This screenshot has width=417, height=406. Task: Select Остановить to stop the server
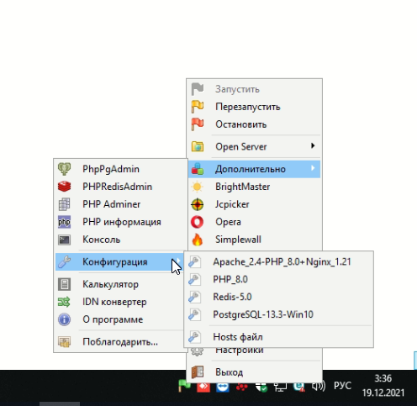(254, 124)
